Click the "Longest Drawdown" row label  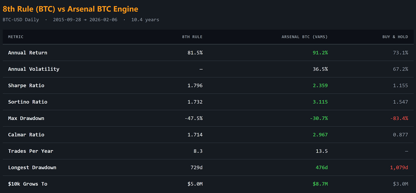32,167
